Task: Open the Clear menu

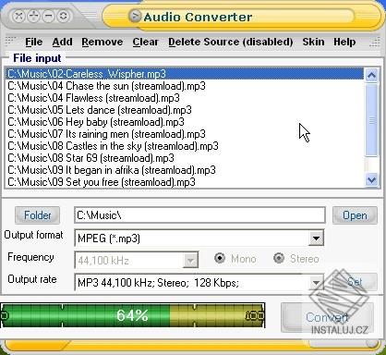Action: point(145,42)
